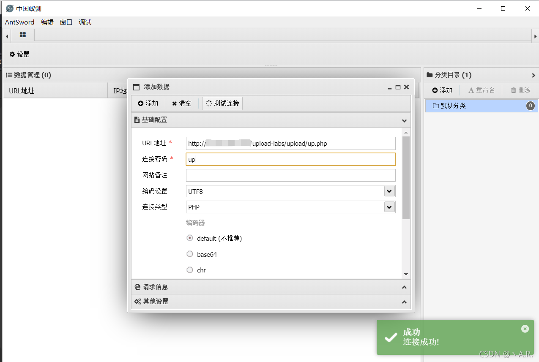Image resolution: width=539 pixels, height=362 pixels.
Task: Click the dialog scrollbar down arrow
Action: coord(406,274)
